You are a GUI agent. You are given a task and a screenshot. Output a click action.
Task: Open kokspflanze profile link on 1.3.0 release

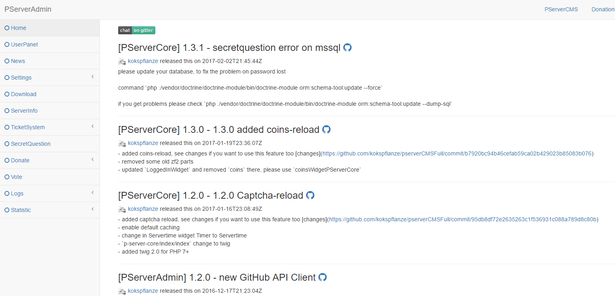pos(143,143)
